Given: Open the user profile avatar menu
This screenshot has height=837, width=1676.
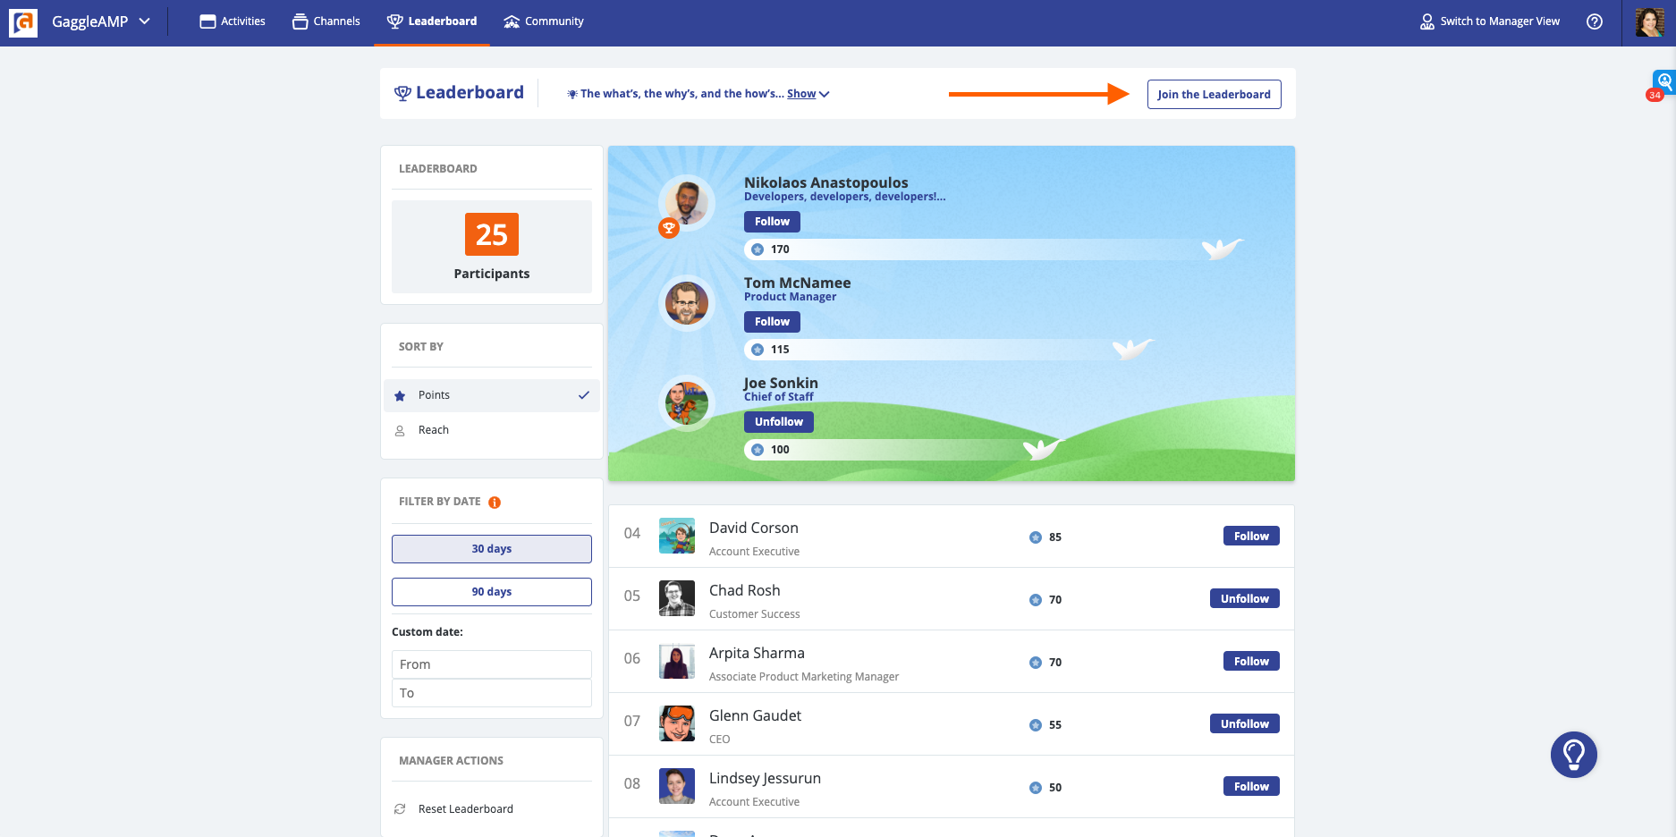Looking at the screenshot, I should [x=1650, y=22].
